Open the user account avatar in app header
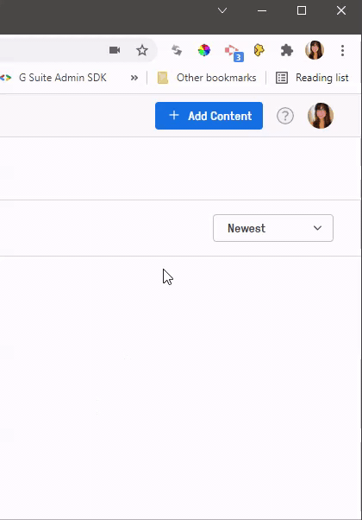Viewport: 362px width, 520px height. (x=321, y=116)
